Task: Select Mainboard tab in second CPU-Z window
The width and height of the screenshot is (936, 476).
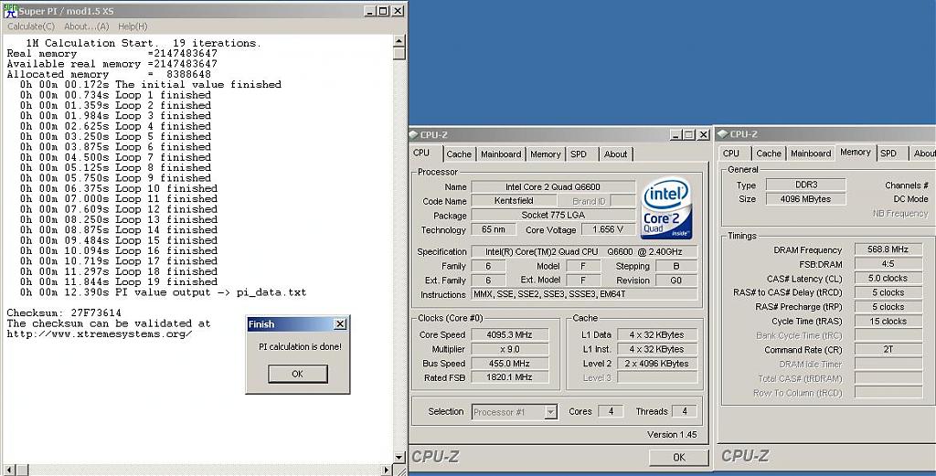Action: 811,153
